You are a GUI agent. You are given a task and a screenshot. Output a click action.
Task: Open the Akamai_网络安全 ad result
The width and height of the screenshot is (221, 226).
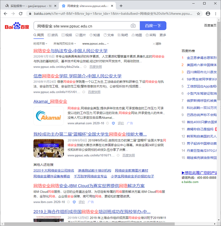[x=50, y=102]
